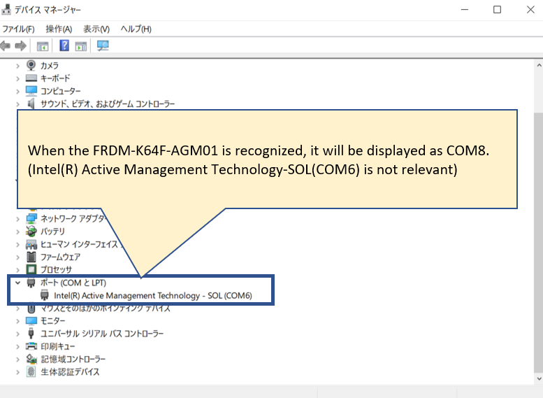Click the back arrow toolbar icon
This screenshot has height=398, width=543.
point(5,45)
